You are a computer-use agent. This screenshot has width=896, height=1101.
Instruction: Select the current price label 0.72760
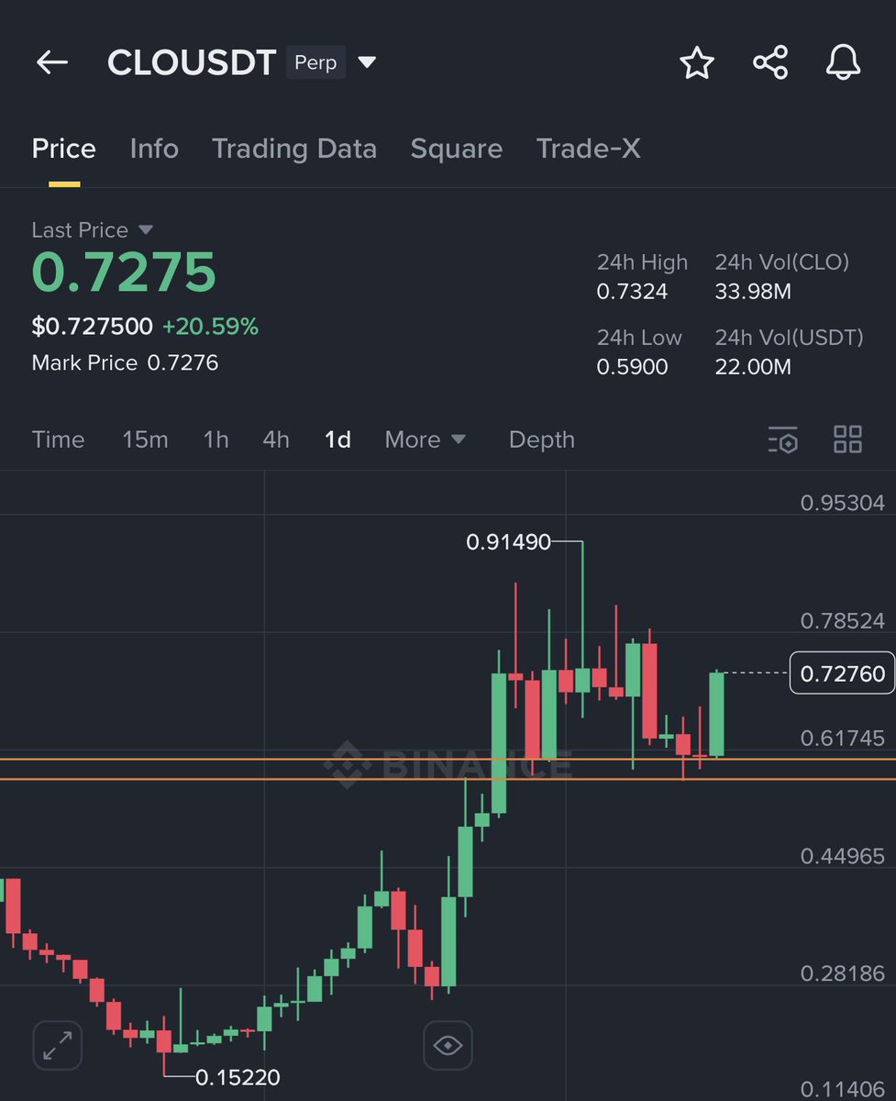click(x=840, y=673)
